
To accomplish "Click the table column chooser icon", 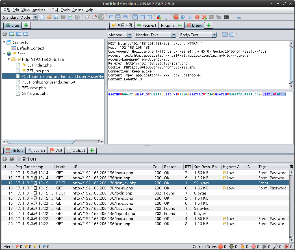I will pos(291,167).
